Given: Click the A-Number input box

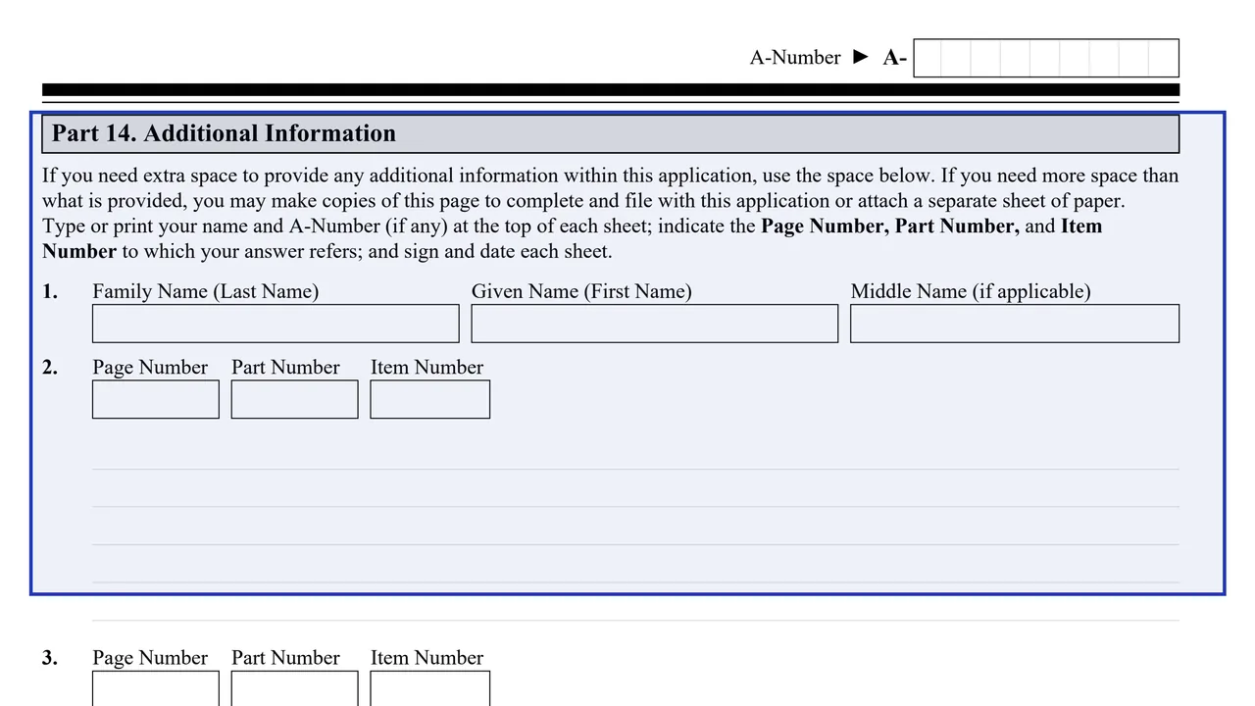Looking at the screenshot, I should 1046,58.
